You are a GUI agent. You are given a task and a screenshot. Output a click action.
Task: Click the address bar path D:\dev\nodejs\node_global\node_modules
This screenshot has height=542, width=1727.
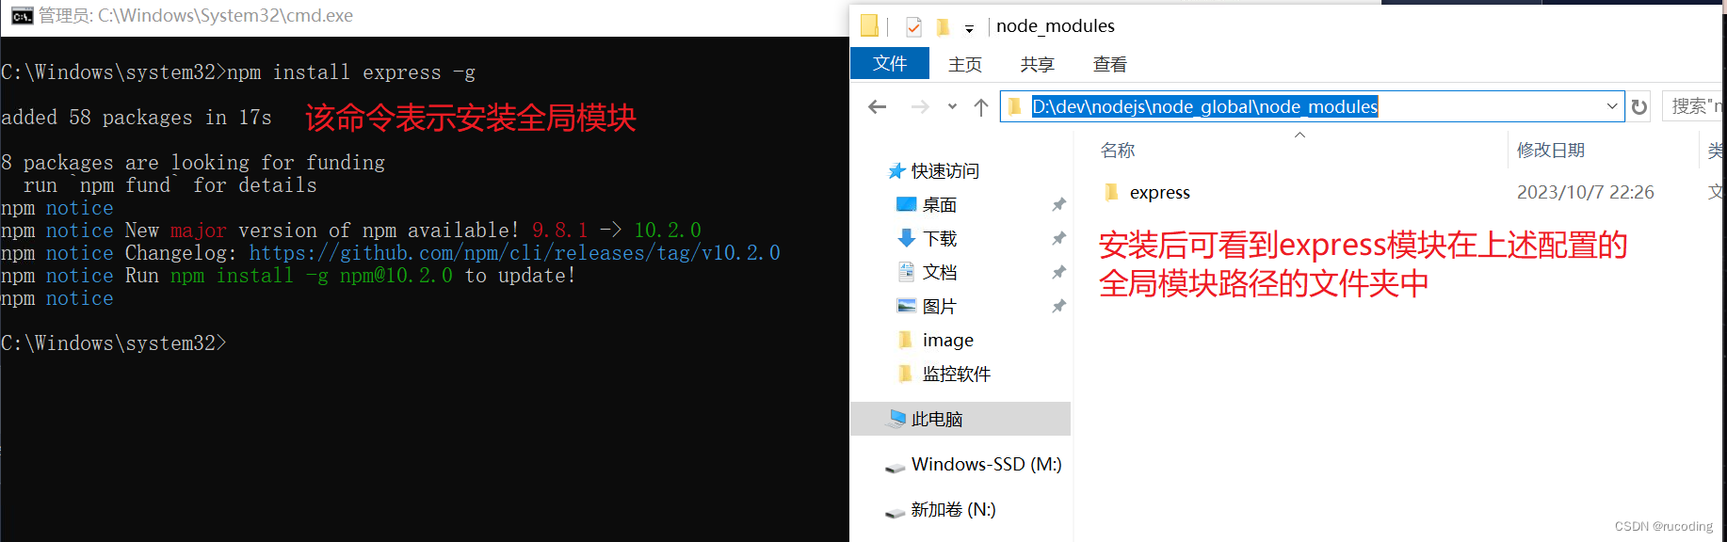[1204, 106]
